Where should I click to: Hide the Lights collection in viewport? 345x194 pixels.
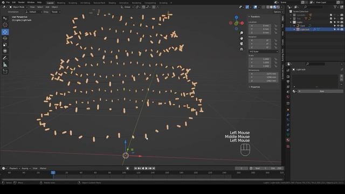pos(338,22)
